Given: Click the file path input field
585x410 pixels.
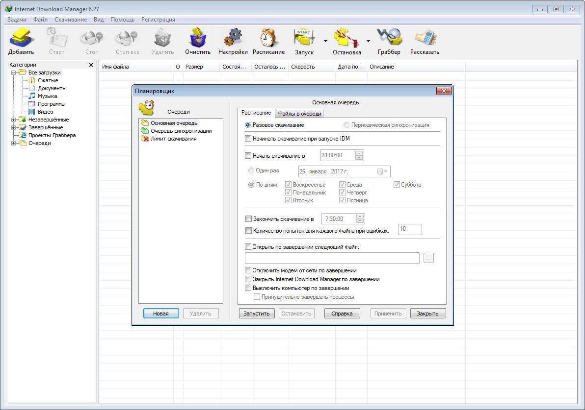Looking at the screenshot, I should pos(332,258).
